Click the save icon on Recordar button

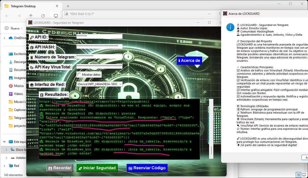(51, 168)
